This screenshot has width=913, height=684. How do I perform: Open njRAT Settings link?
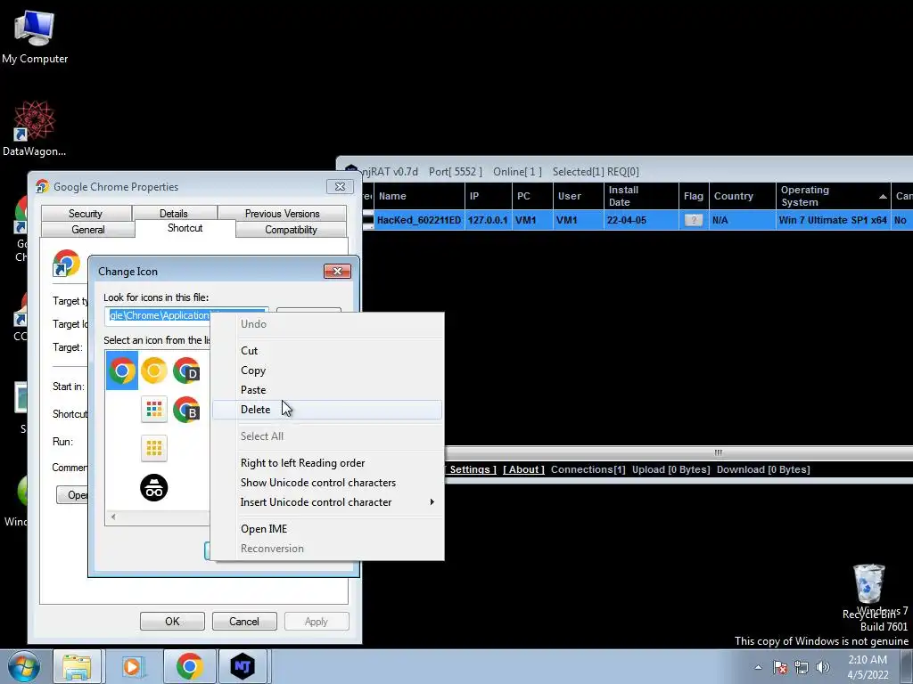point(471,469)
